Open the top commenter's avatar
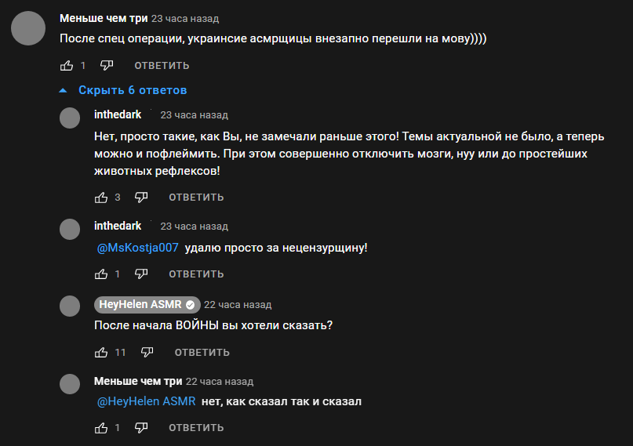Viewport: 633px width, 446px height. pos(28,28)
